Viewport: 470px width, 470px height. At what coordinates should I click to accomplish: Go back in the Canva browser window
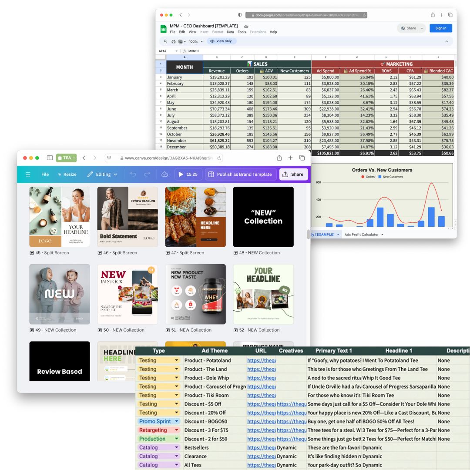point(84,158)
